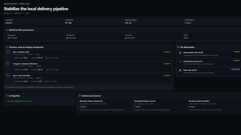This screenshot has height=135, width=241.
Task: Open the Root · fixes and build entry
Action: pos(91,78)
